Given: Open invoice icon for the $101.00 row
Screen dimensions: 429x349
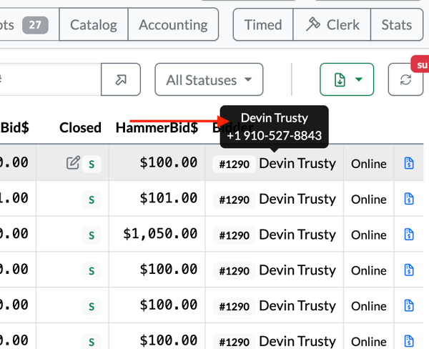Looking at the screenshot, I should 409,199.
